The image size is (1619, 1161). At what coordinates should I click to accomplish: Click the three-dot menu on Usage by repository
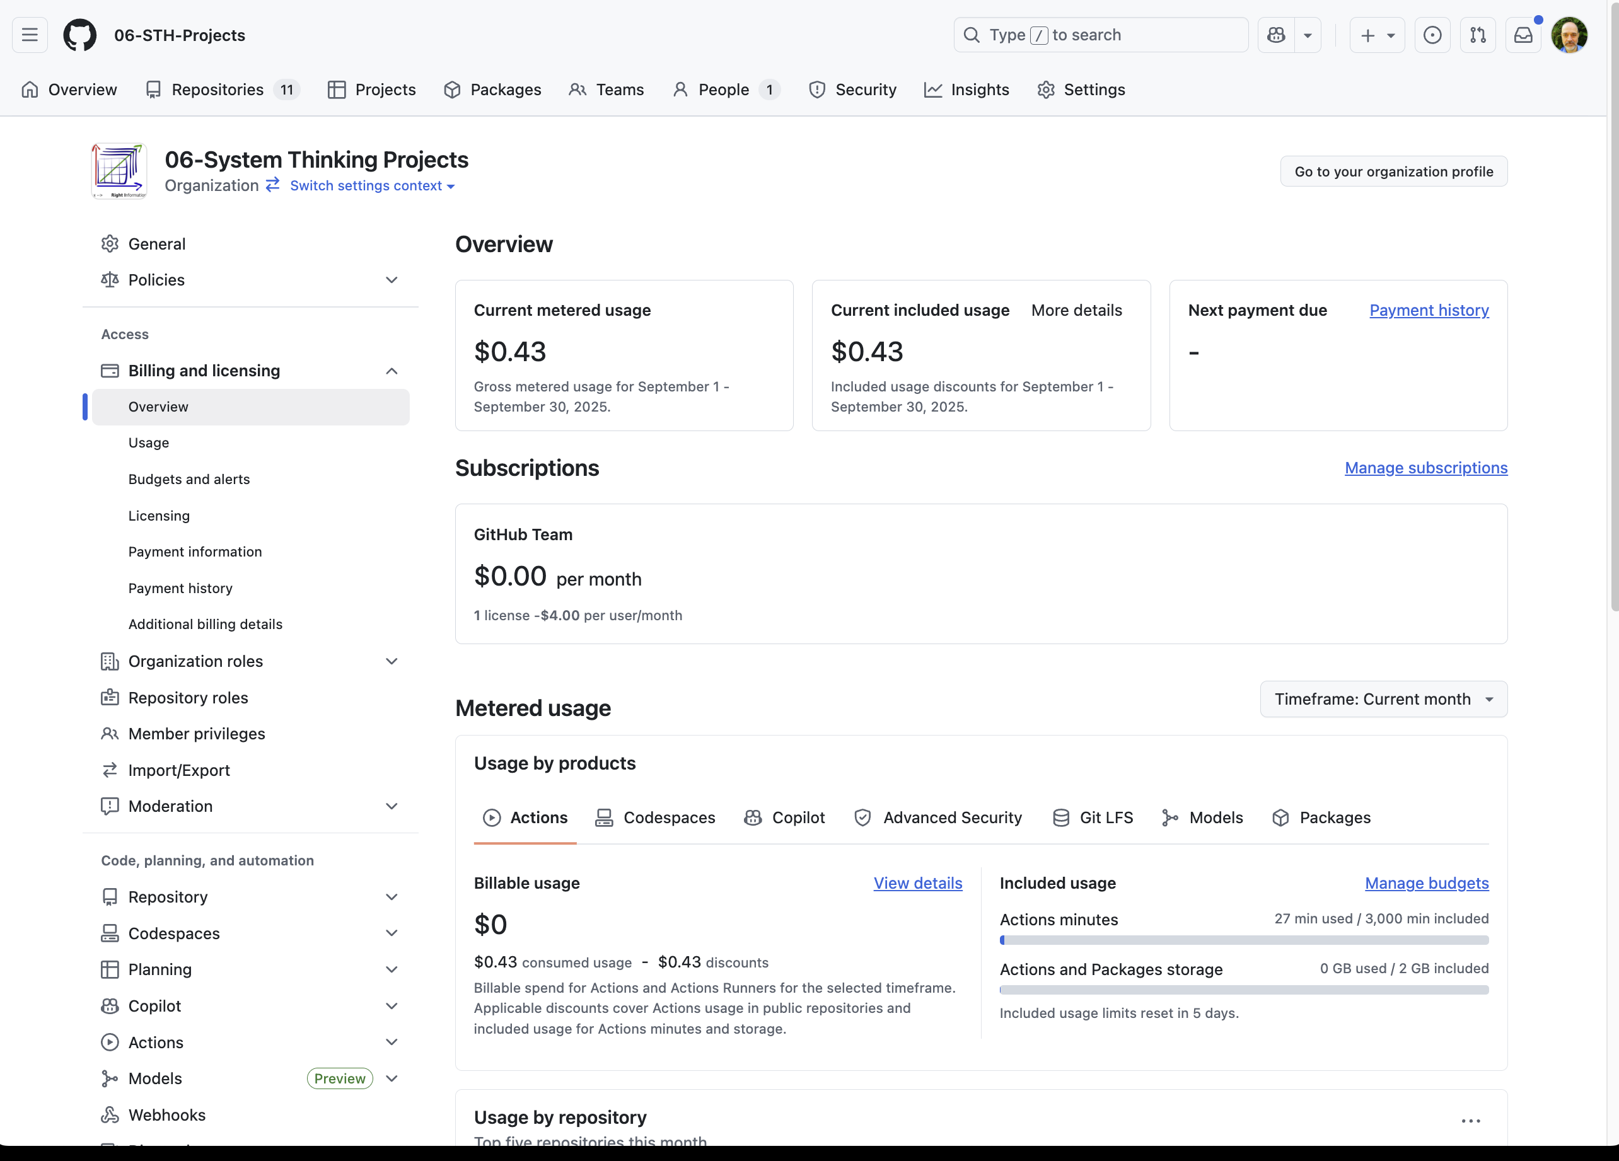[x=1470, y=1120]
